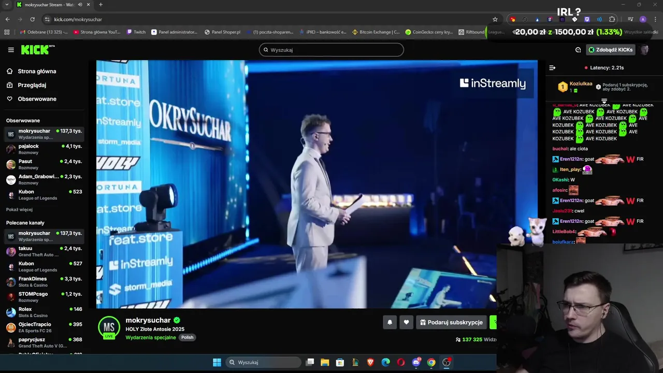Open Panel Shoper.pl bookmark
This screenshot has width=663, height=373.
click(x=223, y=32)
